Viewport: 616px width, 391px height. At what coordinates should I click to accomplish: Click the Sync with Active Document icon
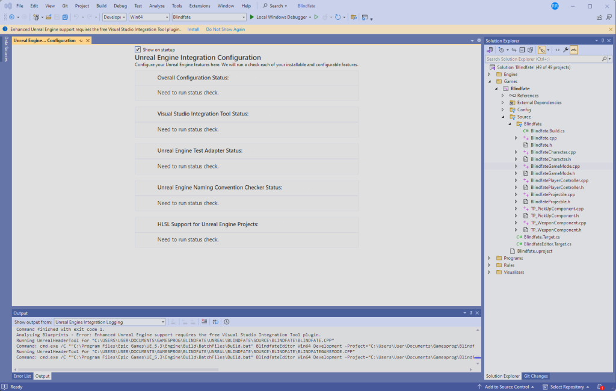point(513,50)
